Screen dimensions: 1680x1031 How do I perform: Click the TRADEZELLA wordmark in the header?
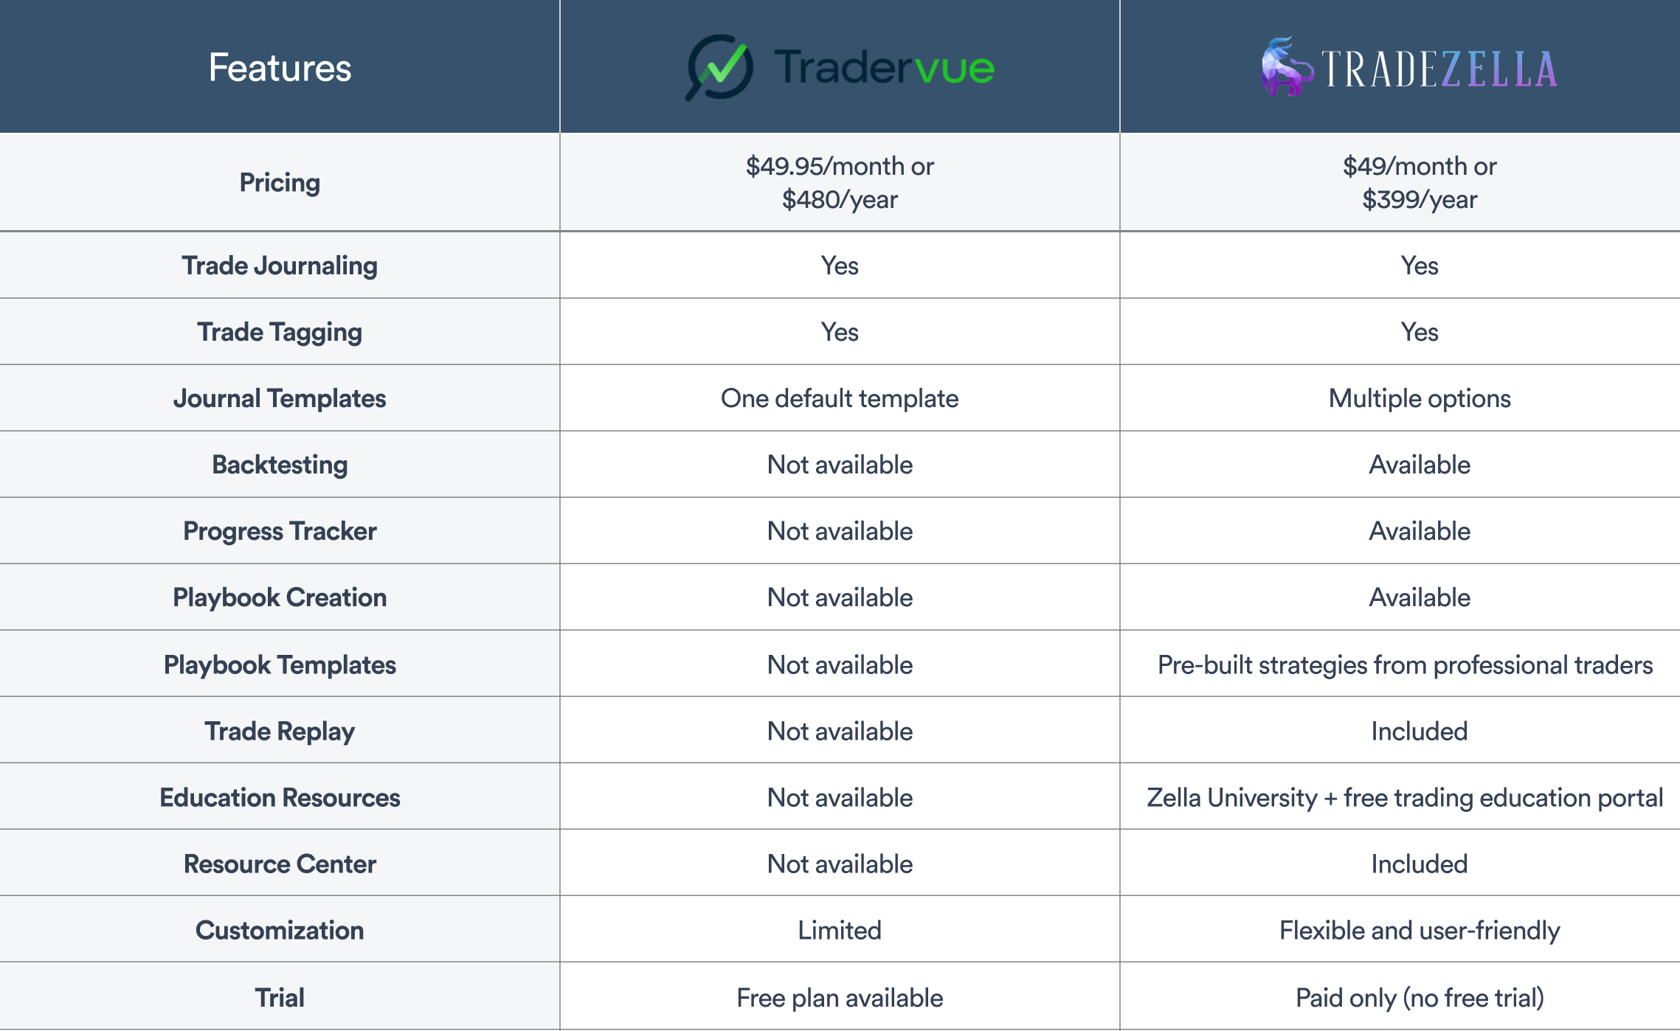click(1439, 69)
